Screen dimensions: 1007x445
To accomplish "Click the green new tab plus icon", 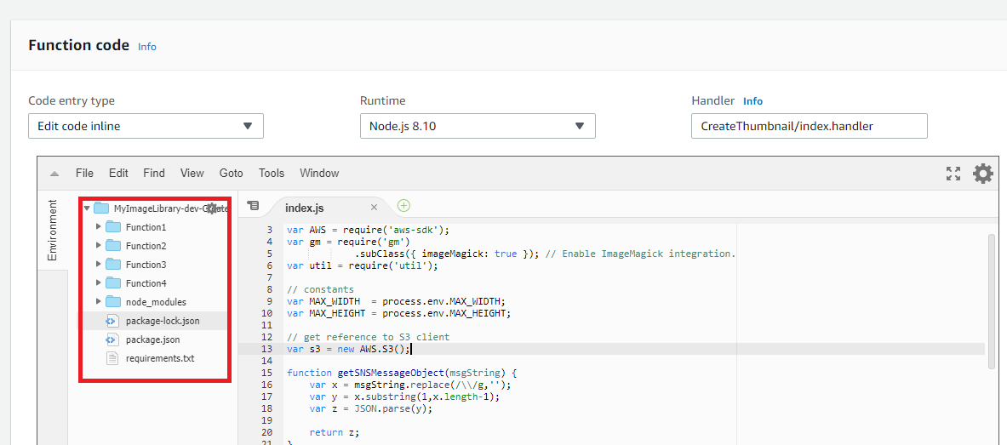I will coord(403,205).
